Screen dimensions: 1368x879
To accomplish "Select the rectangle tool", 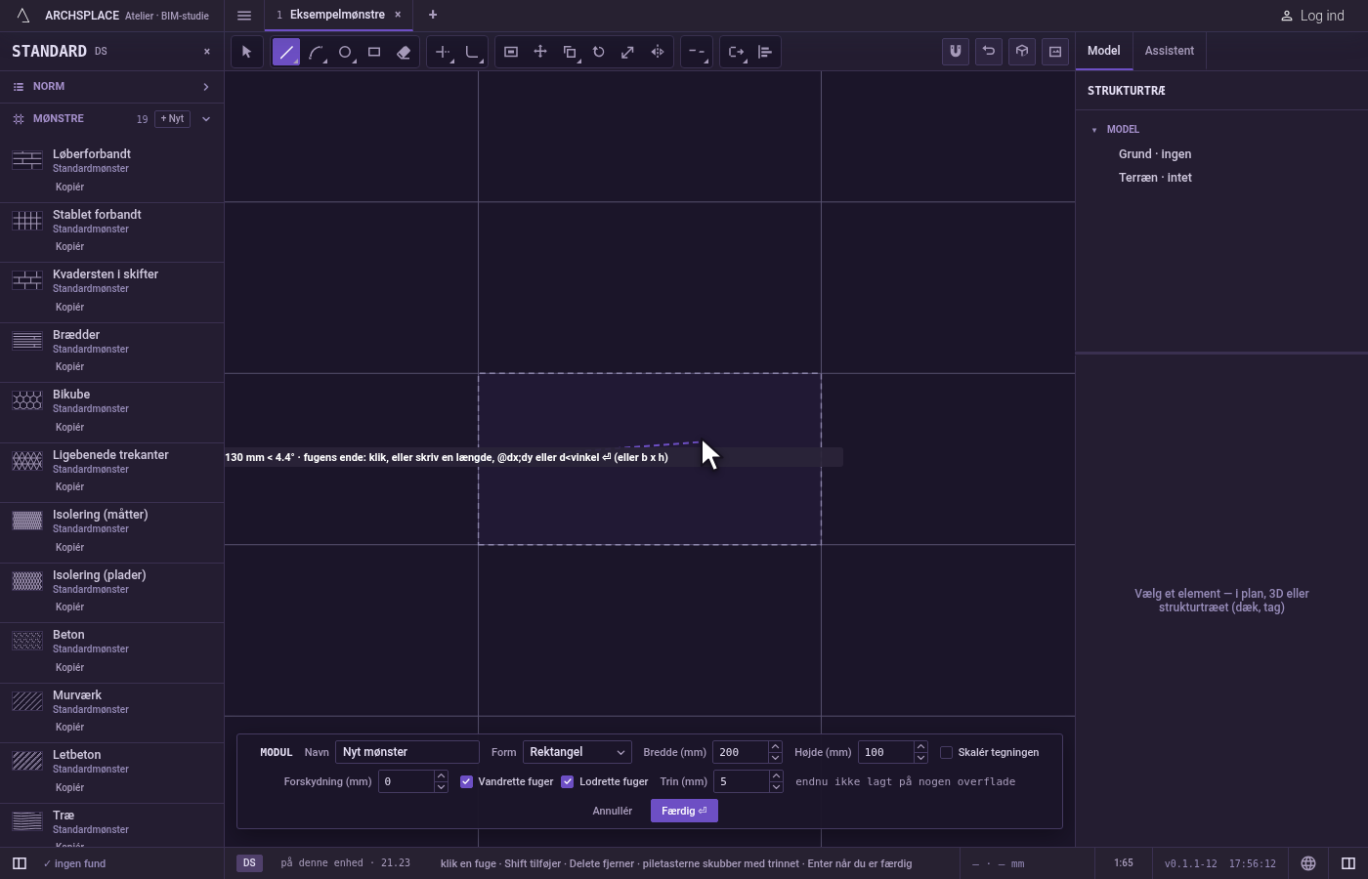I will 374,52.
